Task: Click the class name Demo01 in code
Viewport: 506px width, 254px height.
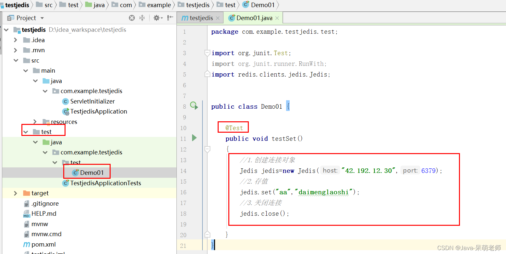Action: coord(272,106)
